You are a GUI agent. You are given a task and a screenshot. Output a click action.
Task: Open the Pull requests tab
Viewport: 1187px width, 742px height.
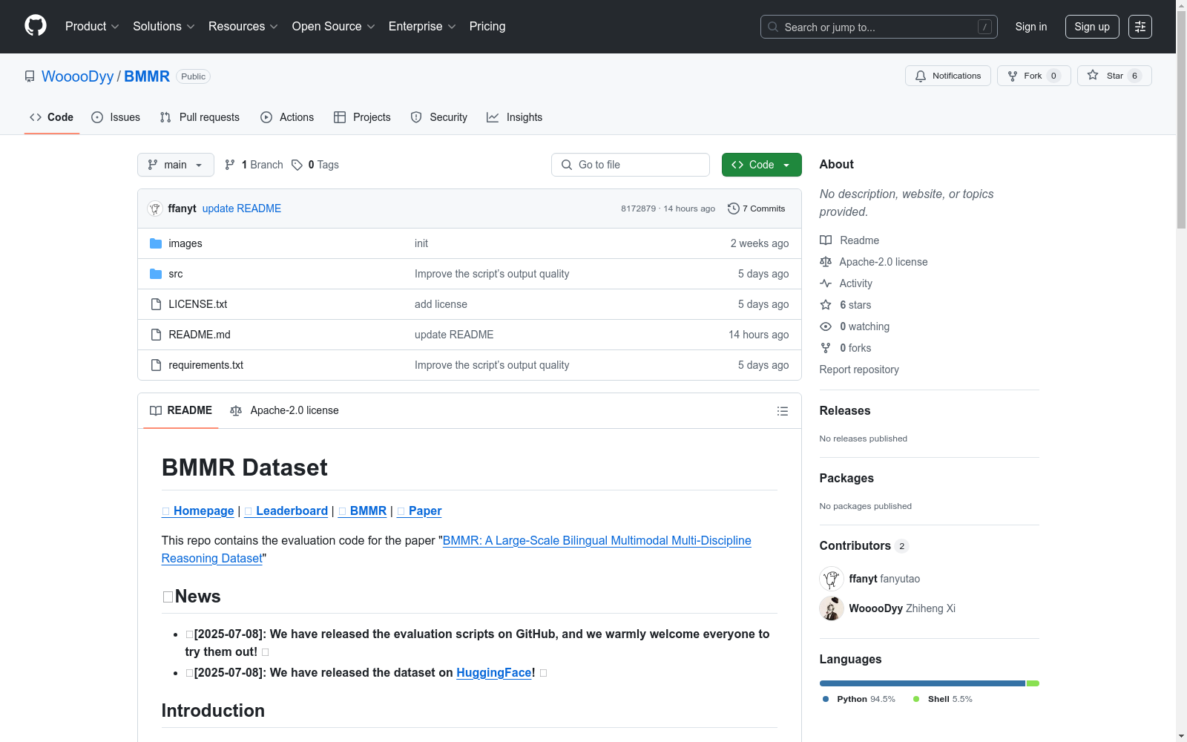coord(200,117)
